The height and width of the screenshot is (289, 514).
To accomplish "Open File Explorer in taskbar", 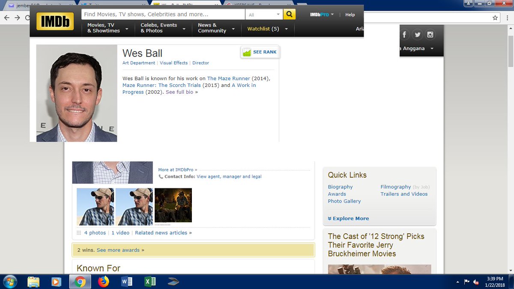I will tap(33, 282).
